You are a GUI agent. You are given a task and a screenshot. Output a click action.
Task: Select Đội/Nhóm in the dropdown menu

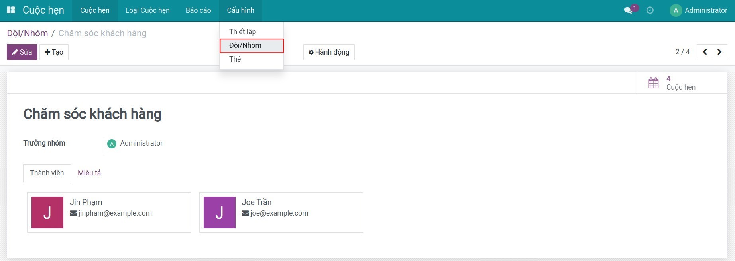point(245,45)
